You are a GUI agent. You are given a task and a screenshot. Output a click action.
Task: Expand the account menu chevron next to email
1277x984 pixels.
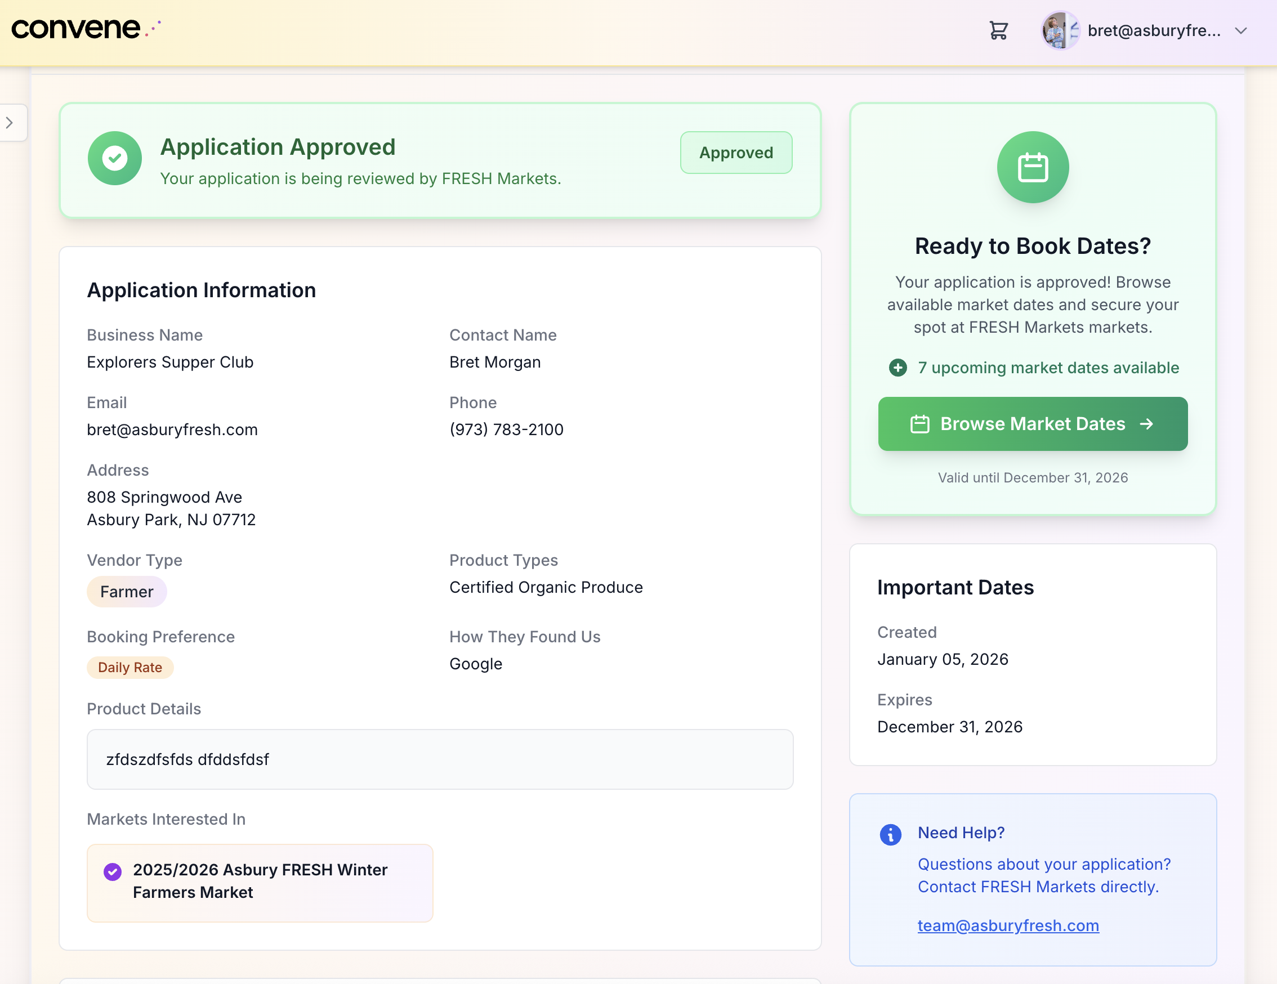(1240, 31)
